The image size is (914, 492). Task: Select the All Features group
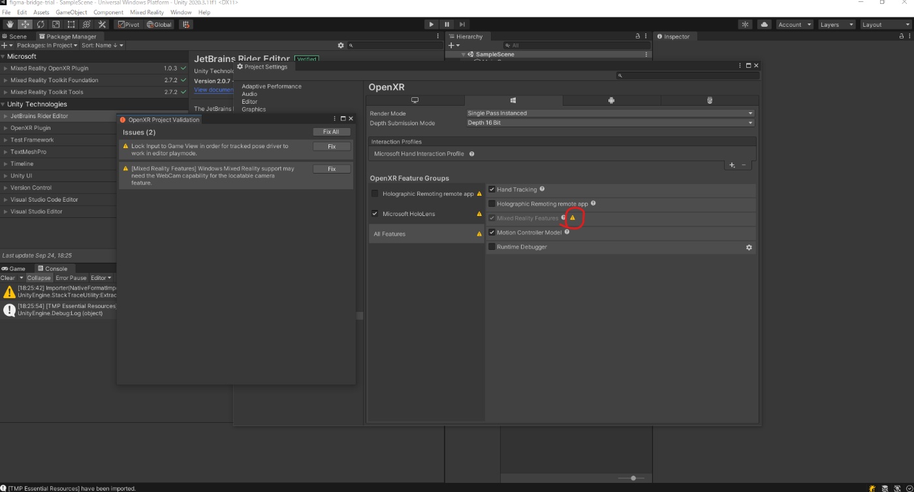pos(426,234)
